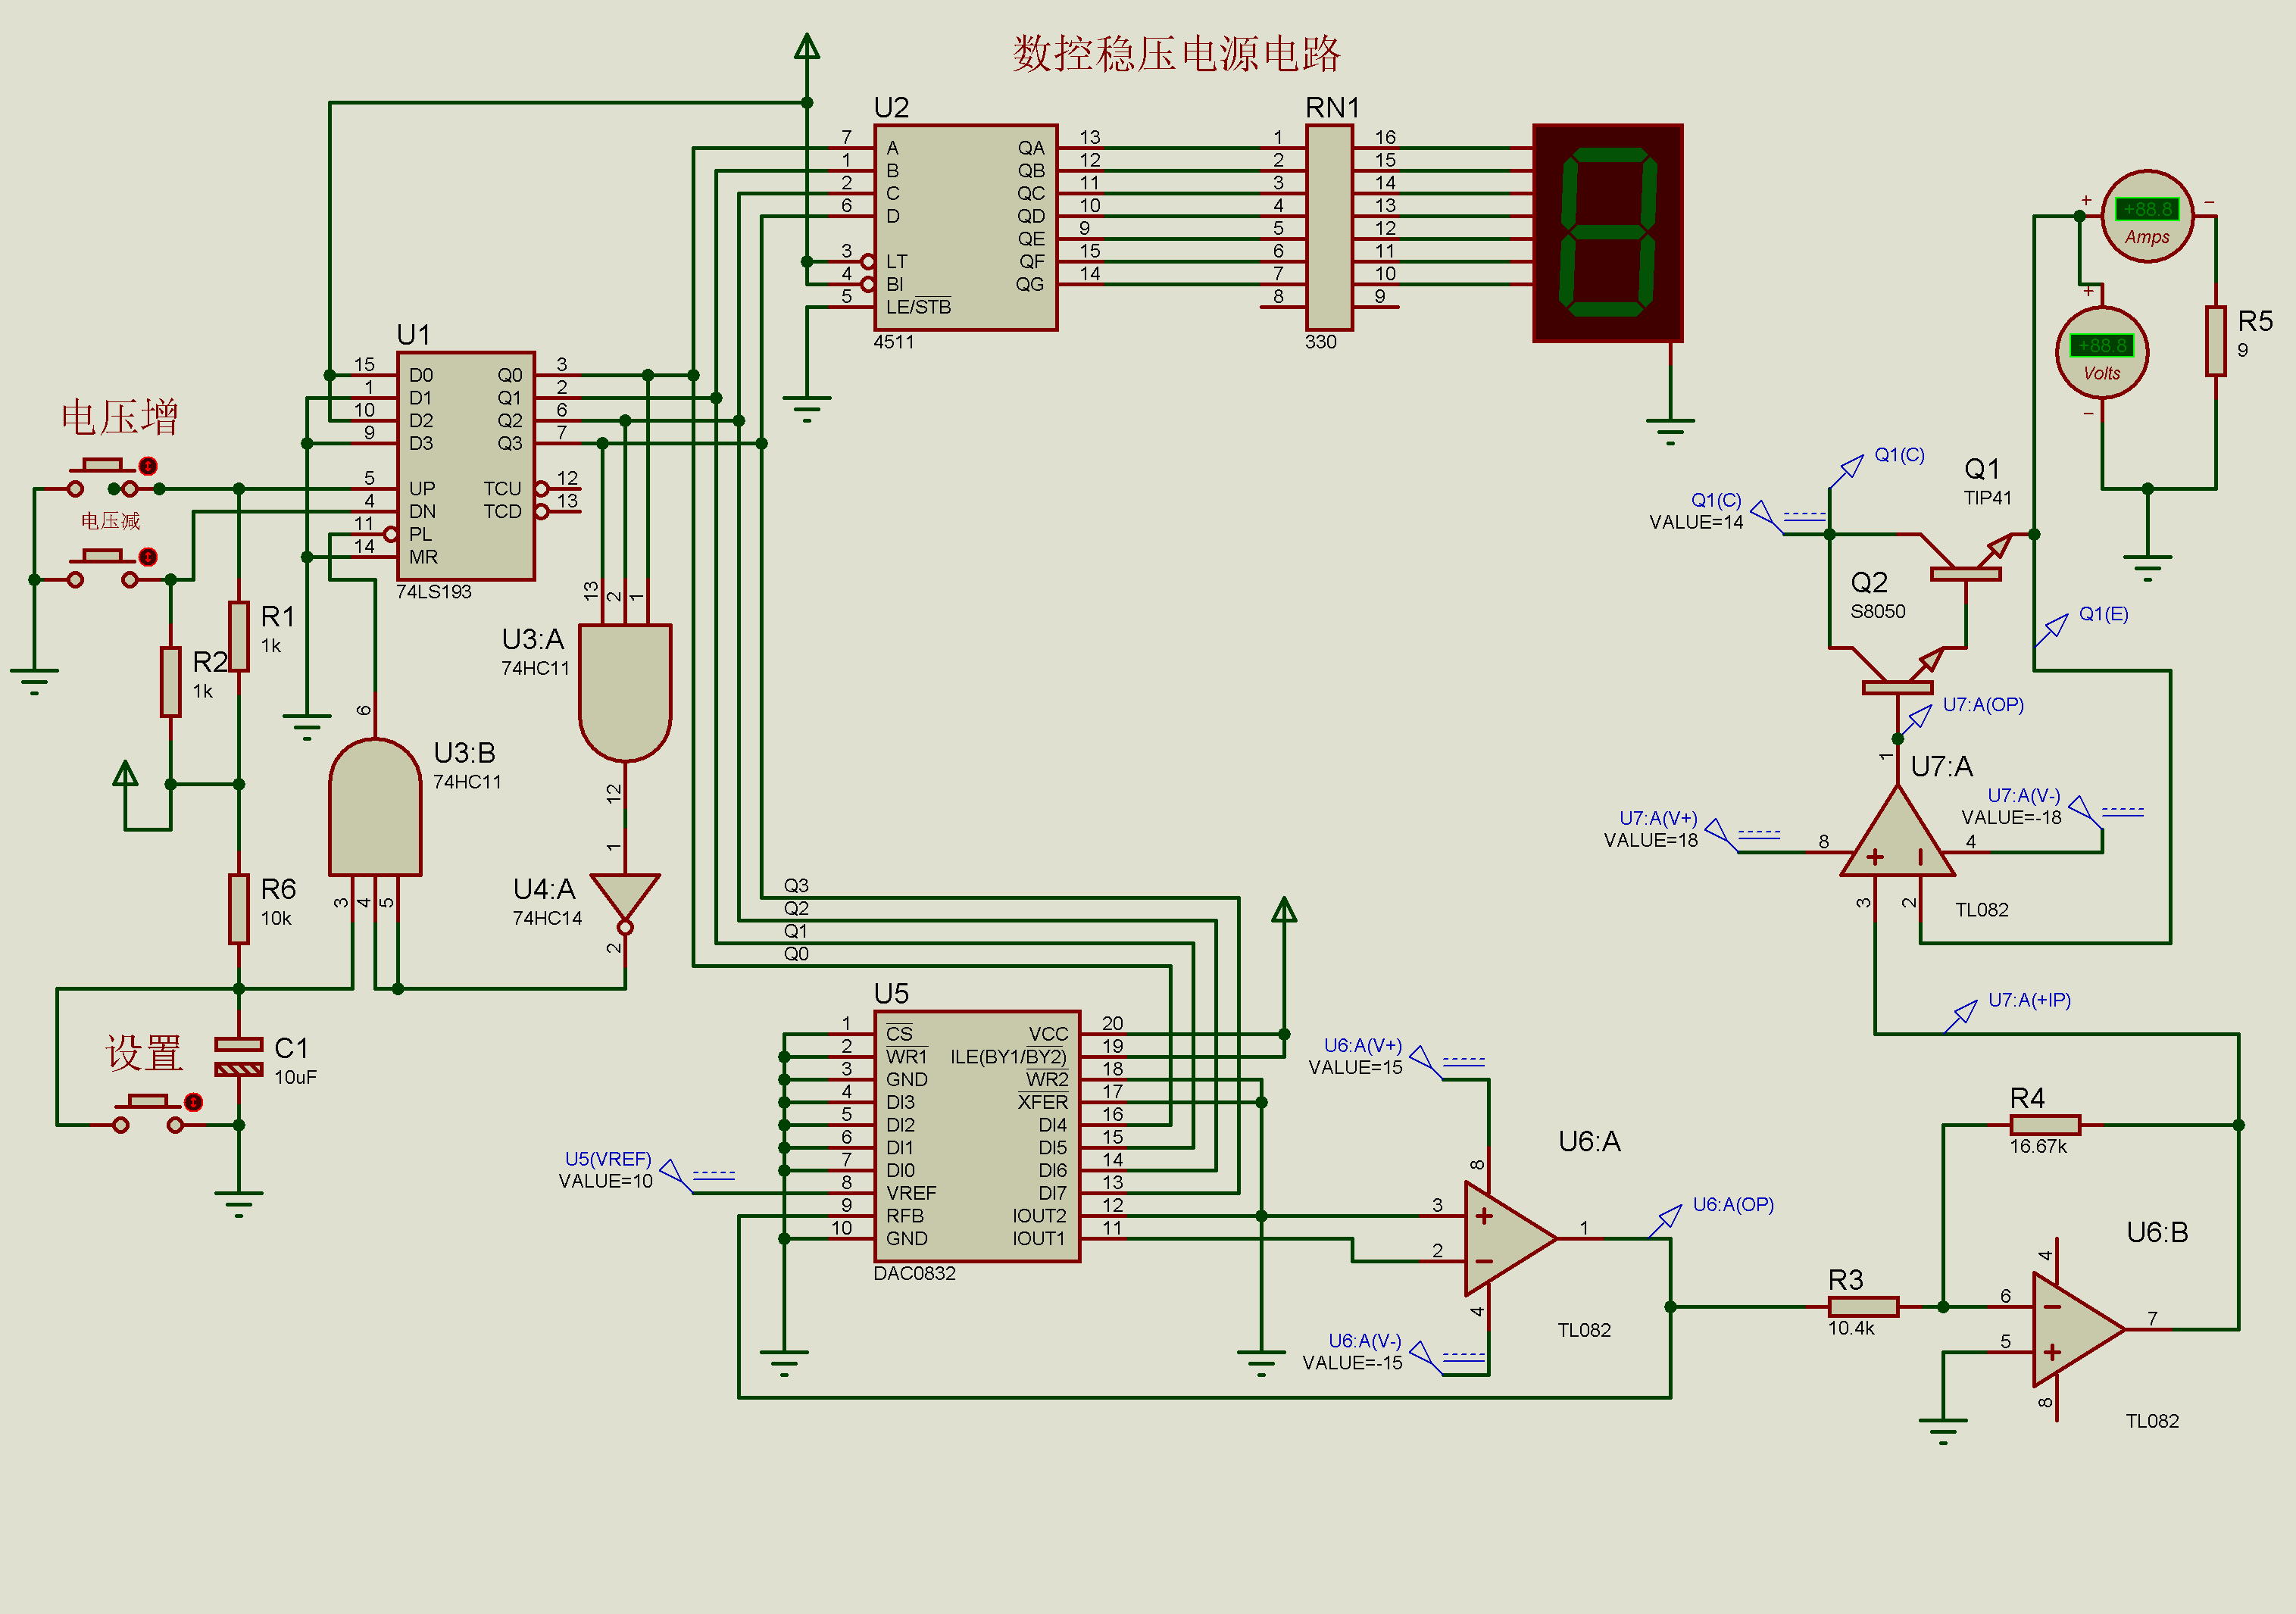Click the U6:A(V+) VALUE=15 generator

tap(1426, 1062)
